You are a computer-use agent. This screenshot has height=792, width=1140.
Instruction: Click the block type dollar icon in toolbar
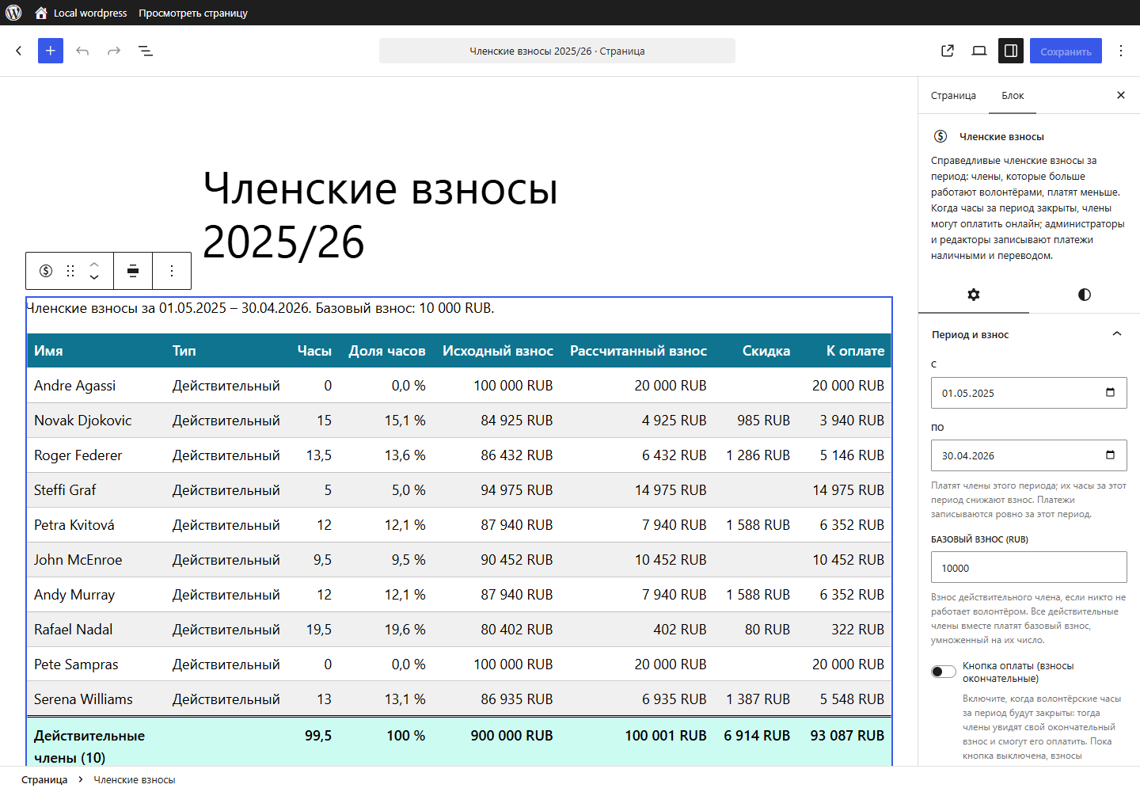46,271
